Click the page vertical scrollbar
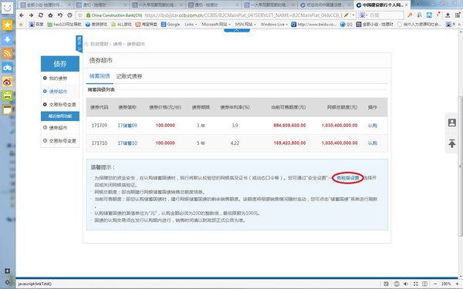Screen dimensions: 463x289 click(460, 166)
